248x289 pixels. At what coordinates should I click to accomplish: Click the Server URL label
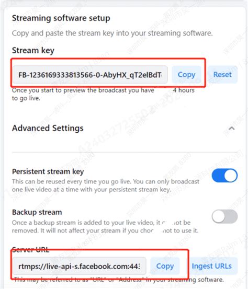click(x=31, y=250)
